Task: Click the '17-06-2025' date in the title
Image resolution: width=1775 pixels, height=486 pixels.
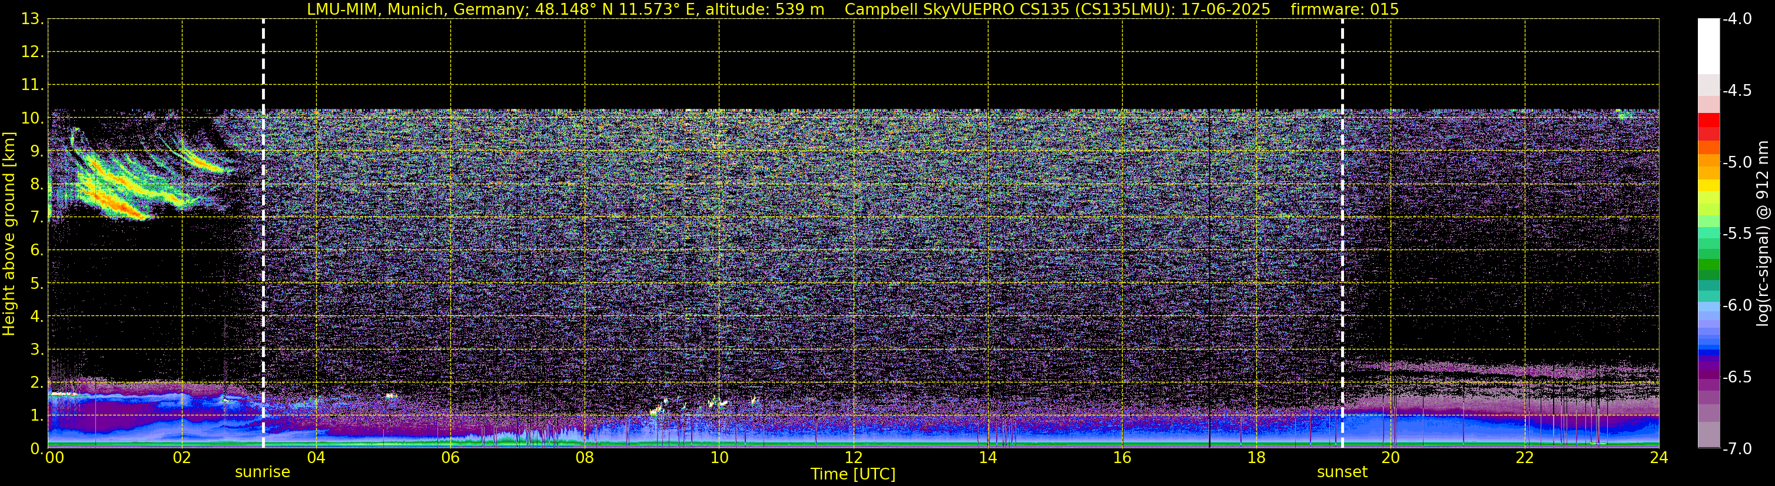Action: (1226, 9)
